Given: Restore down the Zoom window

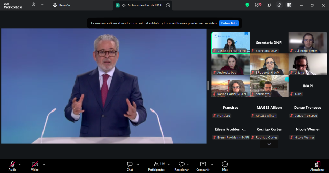Looking at the screenshot, I should pyautogui.click(x=312, y=5).
